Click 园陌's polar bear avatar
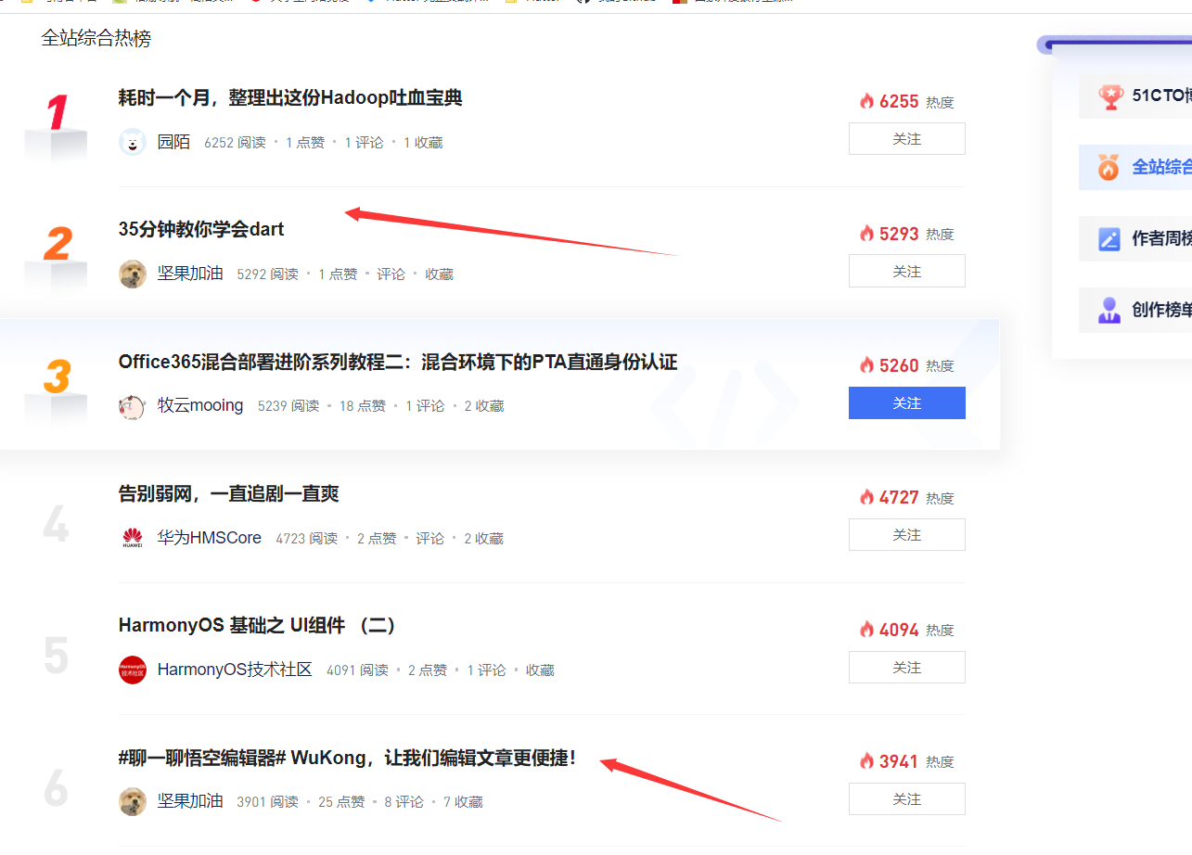The width and height of the screenshot is (1192, 855). (133, 142)
